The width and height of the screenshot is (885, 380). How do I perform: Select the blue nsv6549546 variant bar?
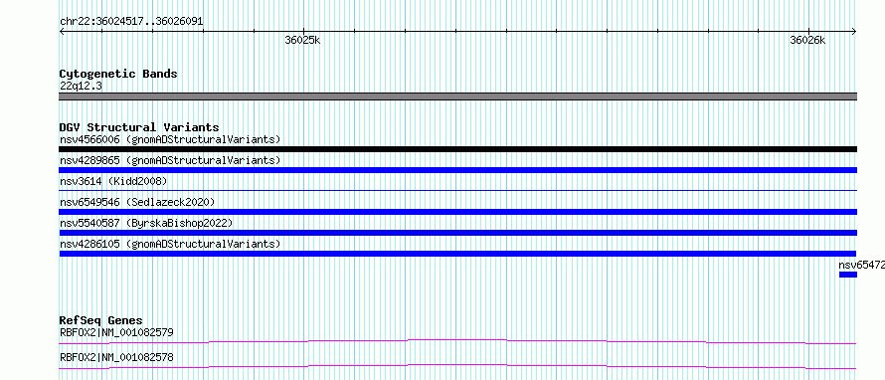pos(457,212)
